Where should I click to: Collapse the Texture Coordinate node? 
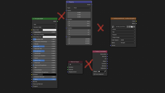click(94, 51)
